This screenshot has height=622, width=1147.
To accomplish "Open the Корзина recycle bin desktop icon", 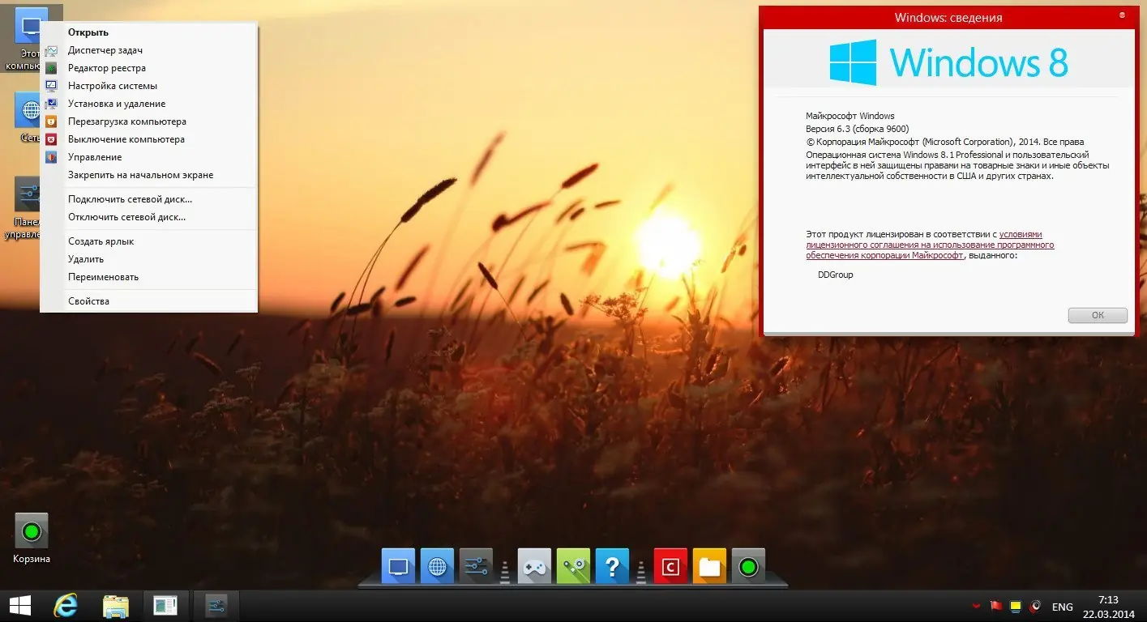I will pos(32,538).
